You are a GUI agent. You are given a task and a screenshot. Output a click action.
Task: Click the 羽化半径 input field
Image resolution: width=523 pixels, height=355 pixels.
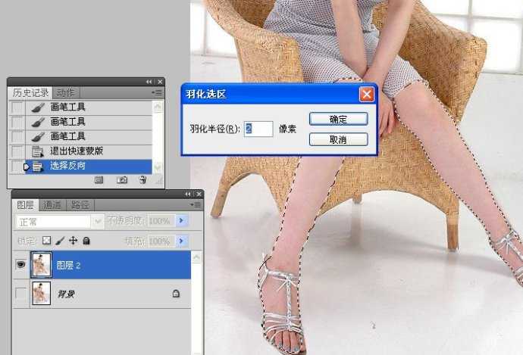click(258, 129)
